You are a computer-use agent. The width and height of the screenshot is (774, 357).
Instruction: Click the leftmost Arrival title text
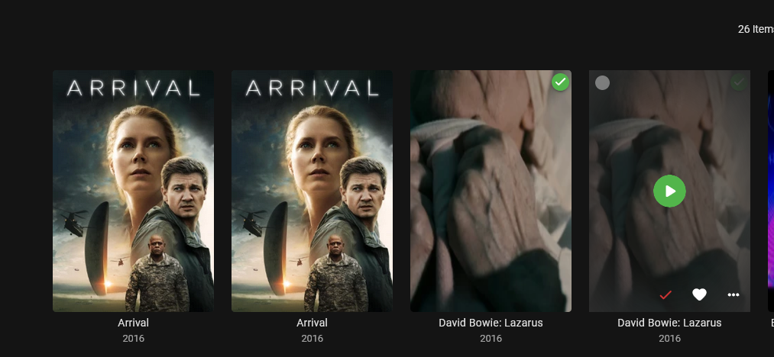click(133, 323)
